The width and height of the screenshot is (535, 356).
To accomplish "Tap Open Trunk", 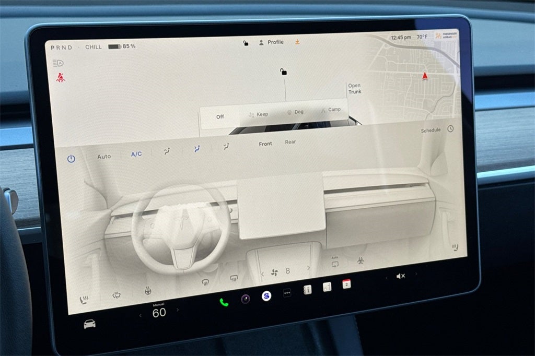I will [355, 89].
